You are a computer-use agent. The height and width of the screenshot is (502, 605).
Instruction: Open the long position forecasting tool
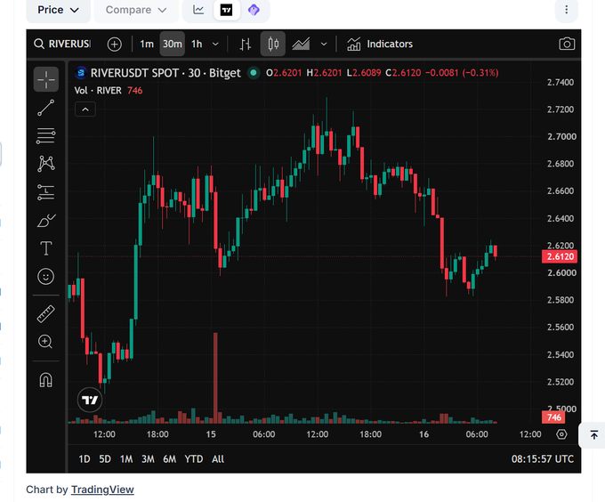coord(46,192)
